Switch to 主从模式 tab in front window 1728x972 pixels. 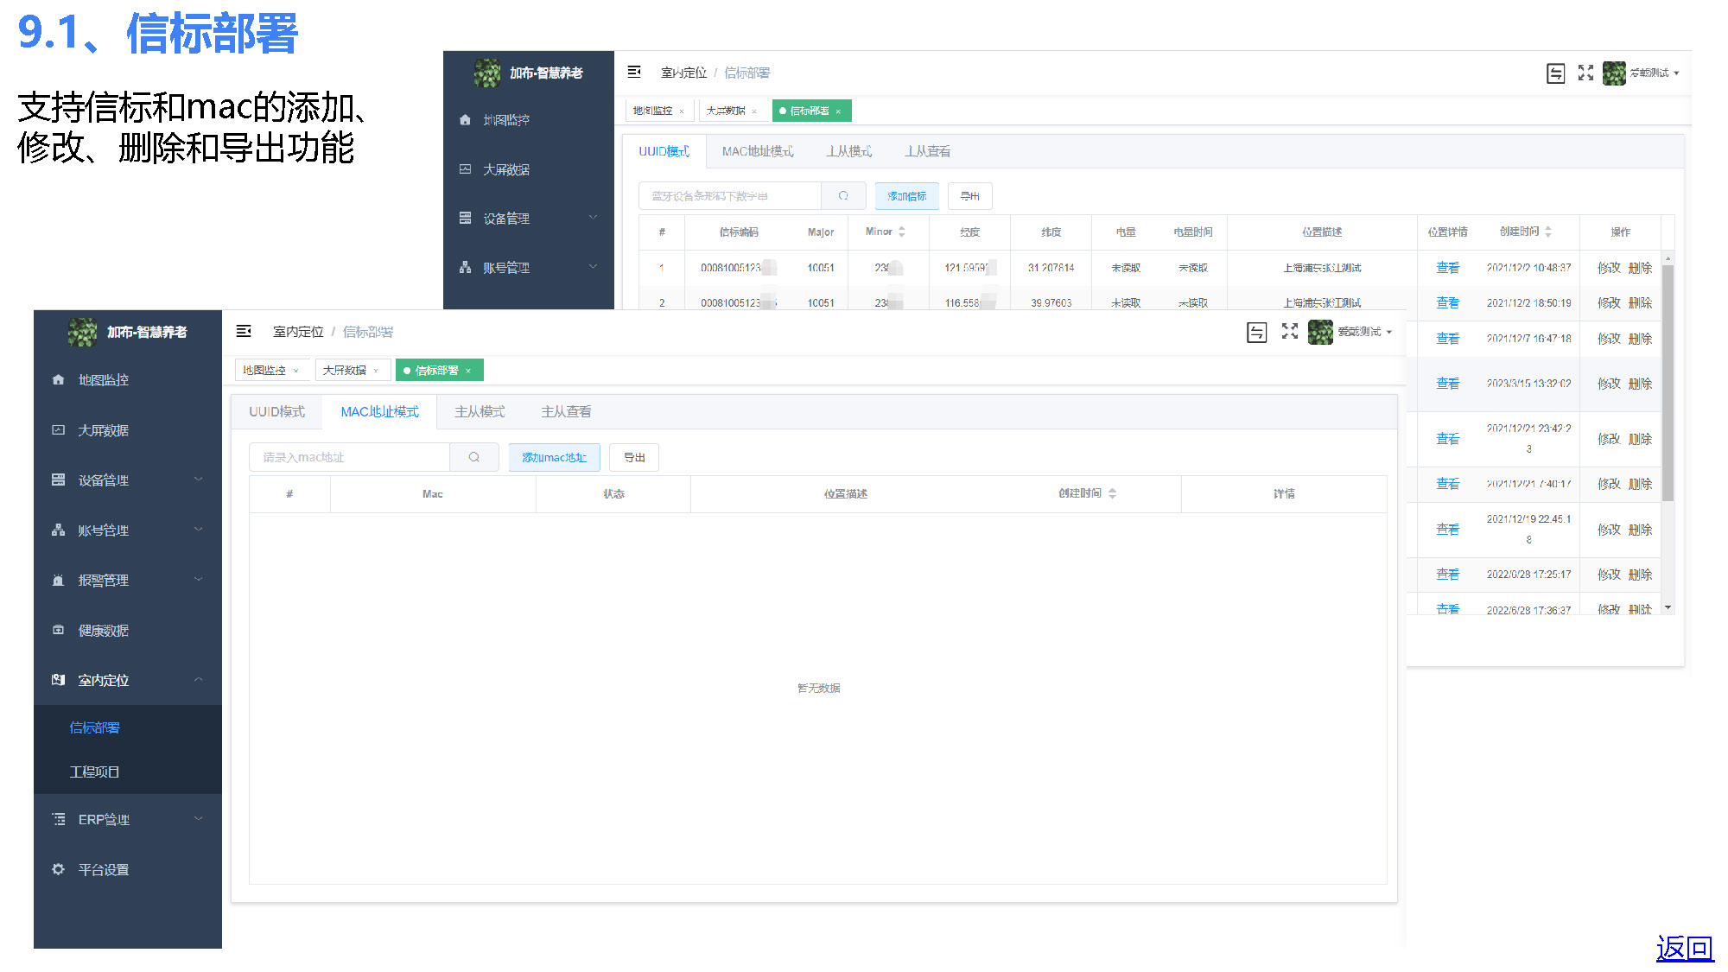click(x=480, y=412)
